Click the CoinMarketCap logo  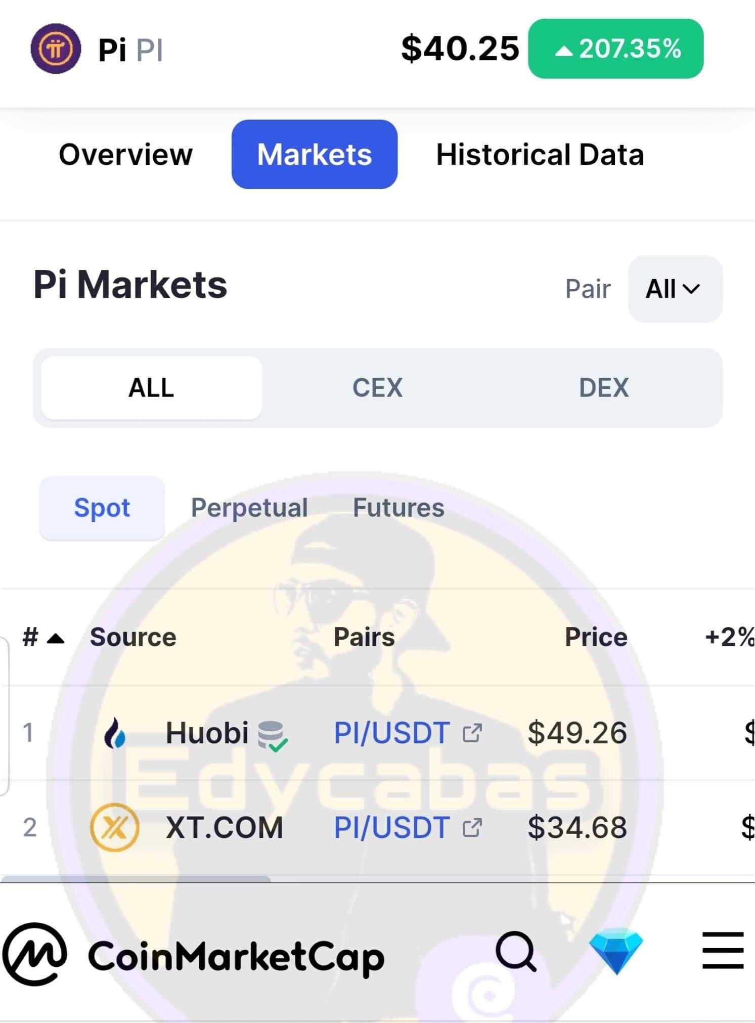click(x=193, y=954)
